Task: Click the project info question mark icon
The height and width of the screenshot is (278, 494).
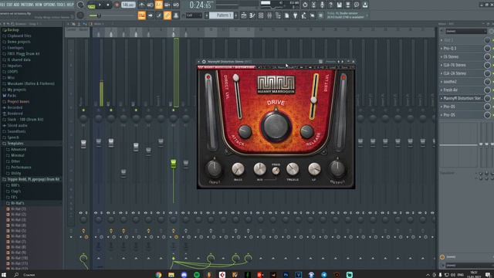Action: (330, 5)
